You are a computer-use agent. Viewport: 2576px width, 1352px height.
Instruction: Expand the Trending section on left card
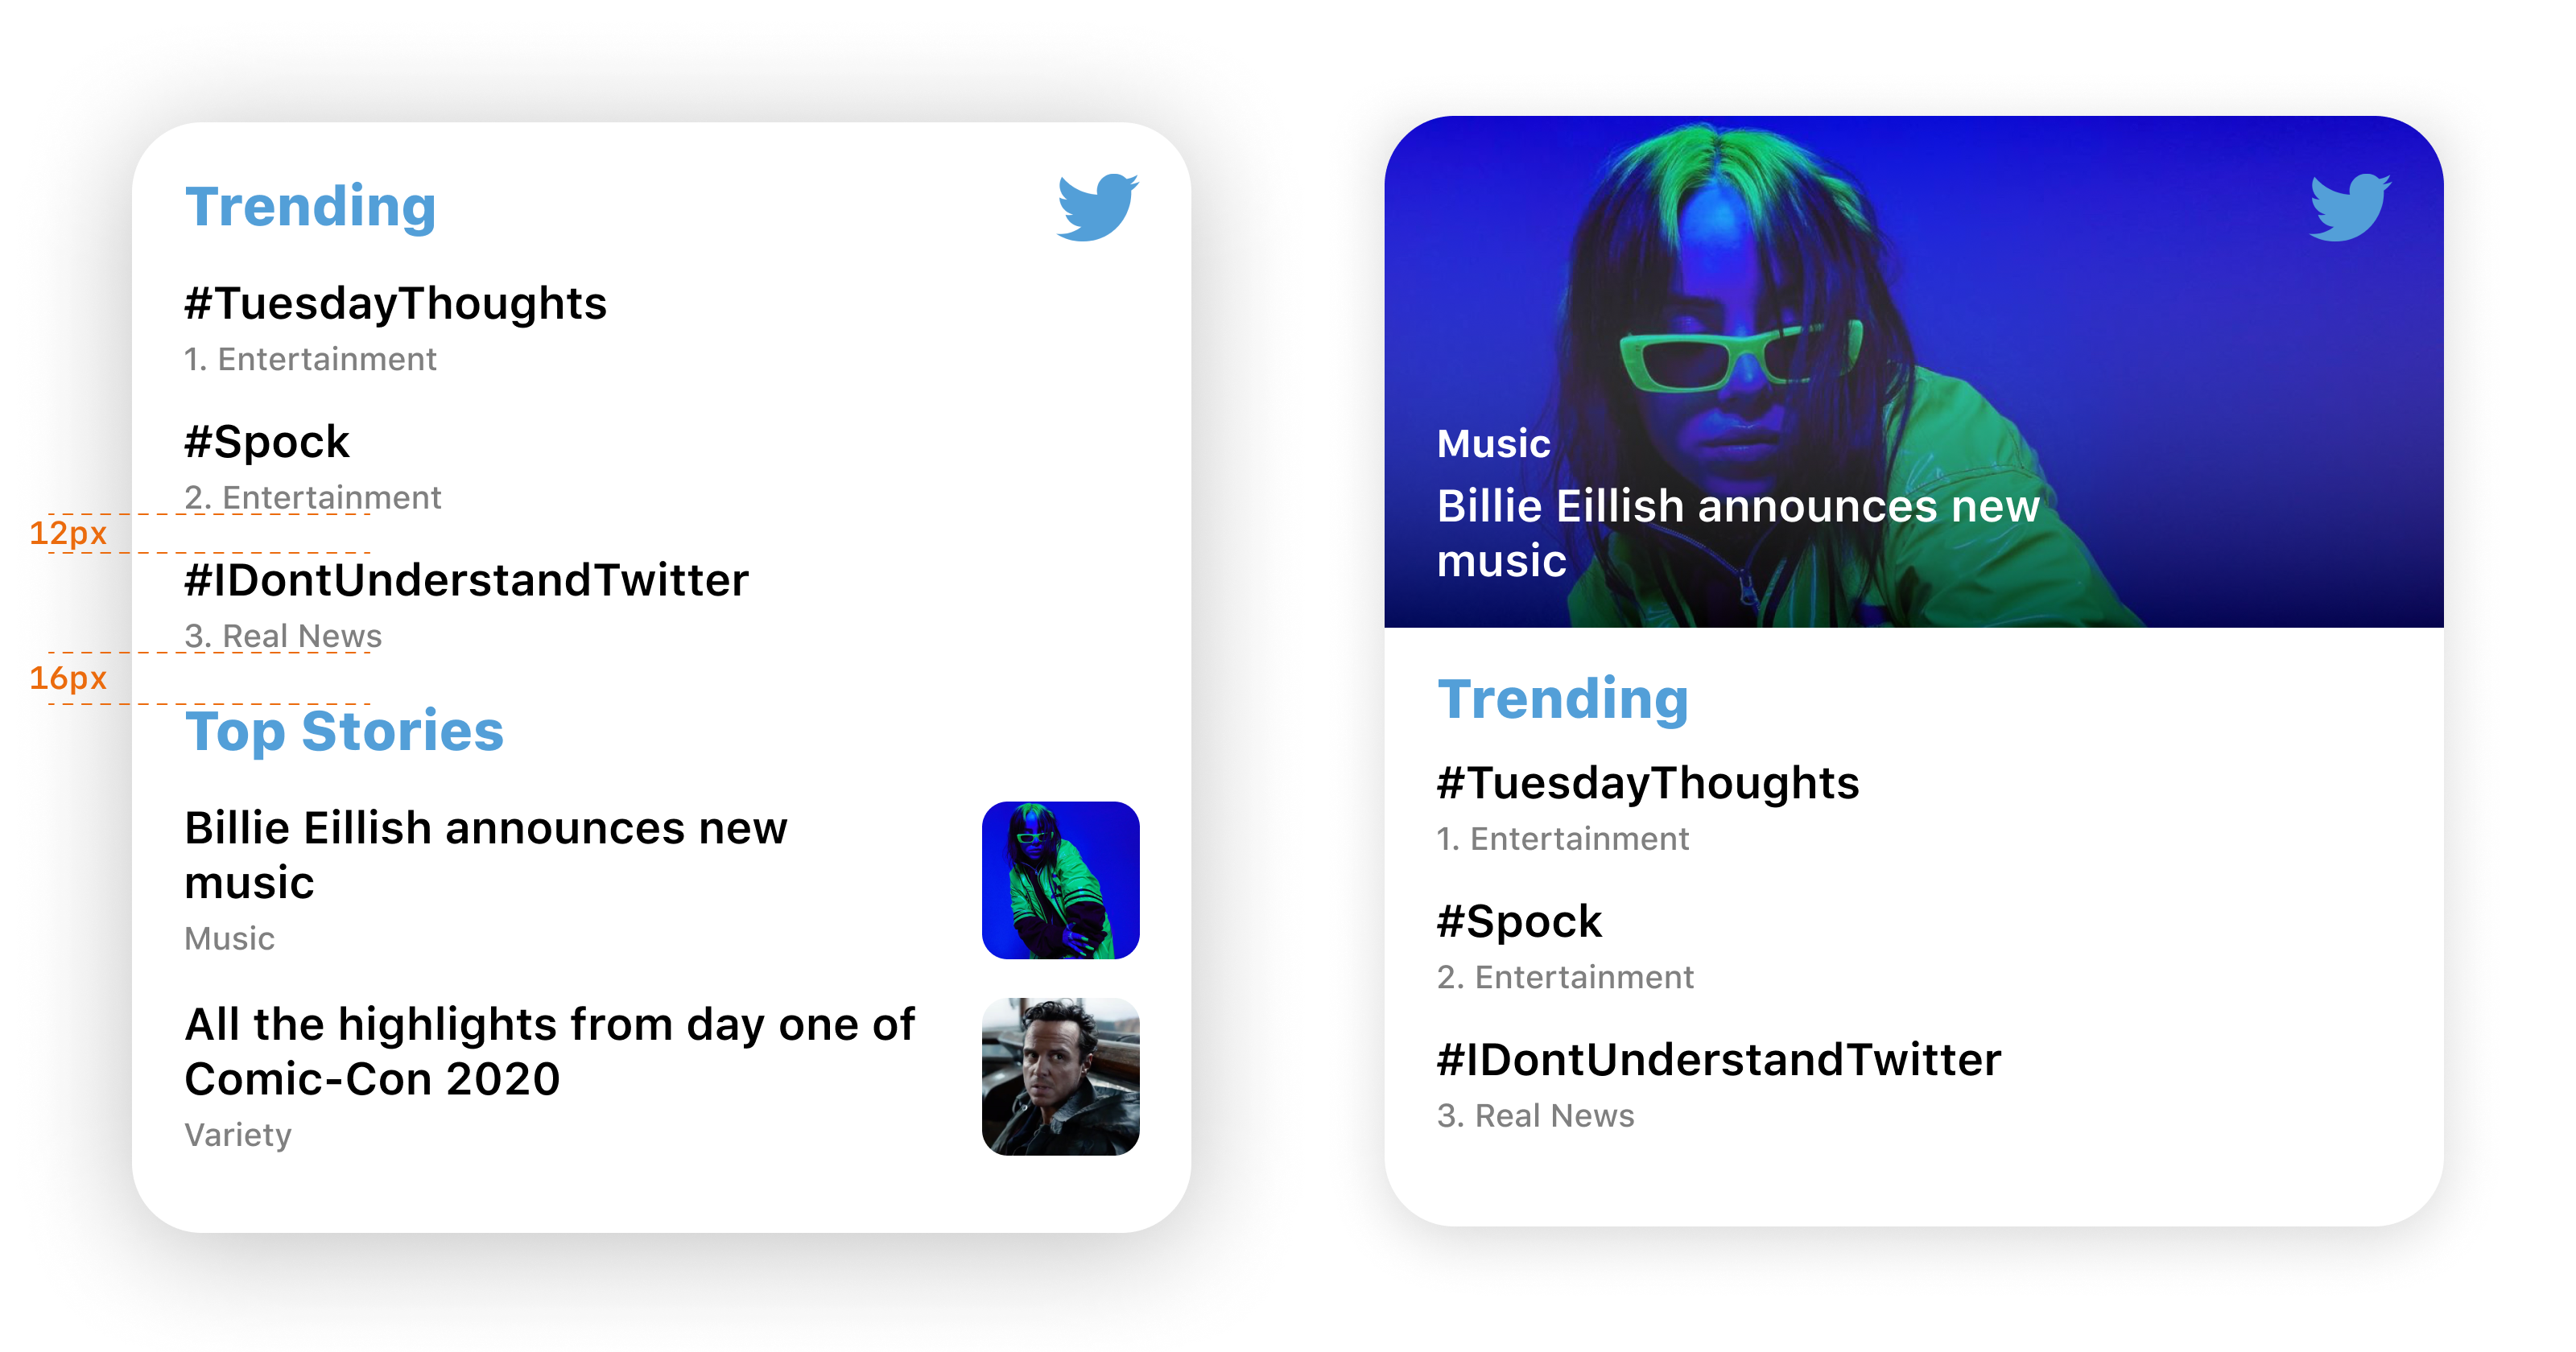tap(311, 206)
